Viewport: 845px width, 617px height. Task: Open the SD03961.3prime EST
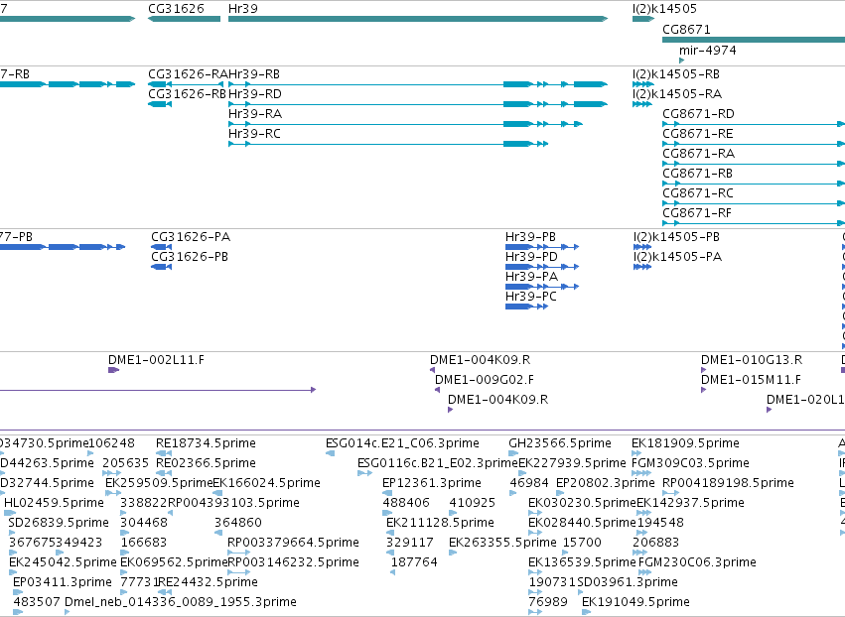click(x=628, y=582)
